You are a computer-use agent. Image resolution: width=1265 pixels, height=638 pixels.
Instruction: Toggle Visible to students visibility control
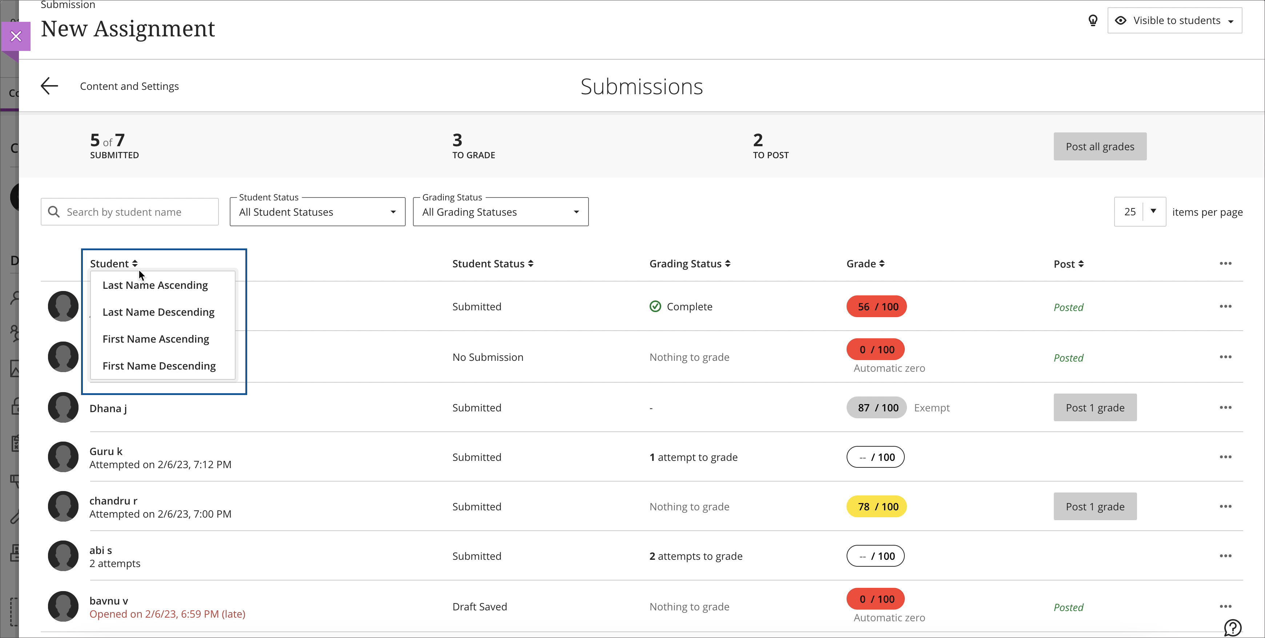1174,21
